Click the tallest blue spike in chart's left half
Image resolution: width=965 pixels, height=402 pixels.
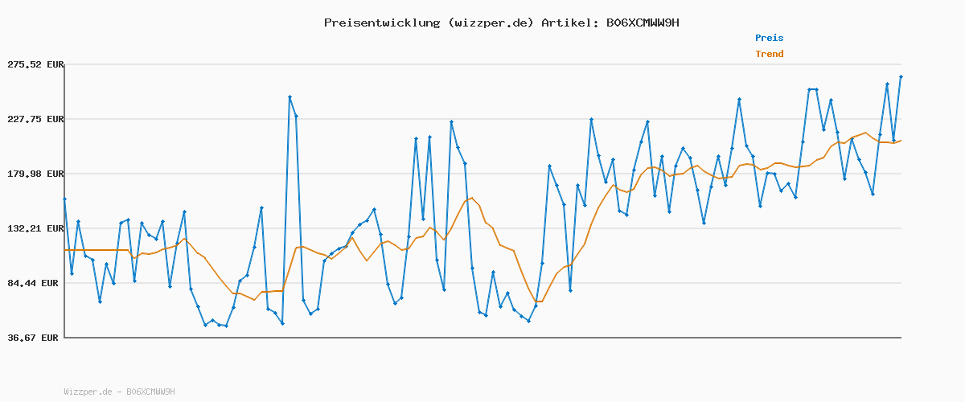tap(289, 97)
